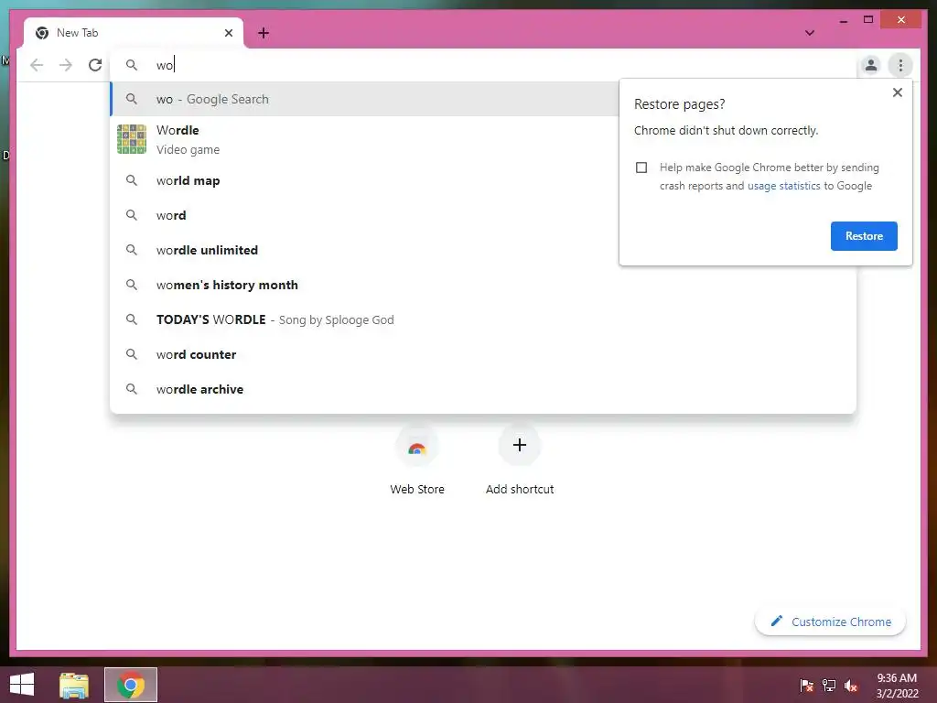Select the 'world map' suggestion
Viewport: 937px width, 703px height.
coord(364,180)
